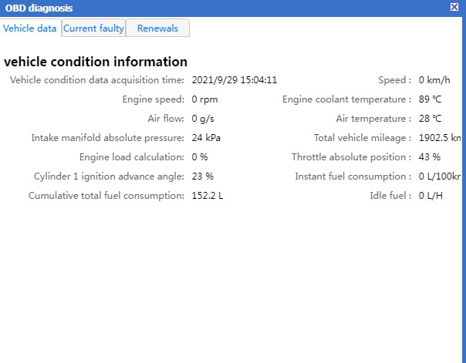Click the coolant temperature 89 ℃ value

(x=430, y=99)
